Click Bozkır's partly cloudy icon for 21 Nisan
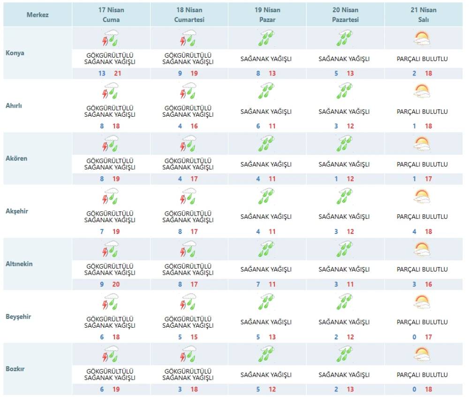The height and width of the screenshot is (397, 469). pos(422,354)
